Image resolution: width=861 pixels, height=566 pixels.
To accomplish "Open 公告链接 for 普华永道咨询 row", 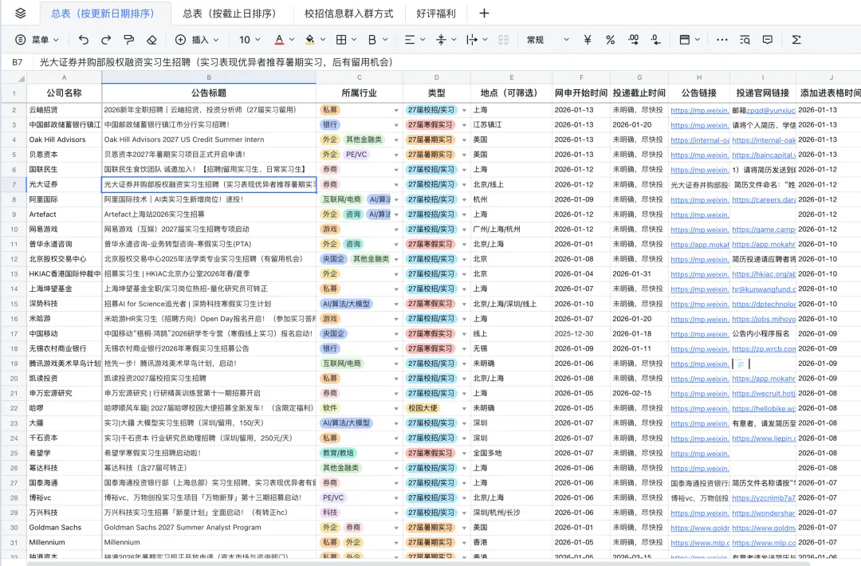I will pyautogui.click(x=700, y=245).
